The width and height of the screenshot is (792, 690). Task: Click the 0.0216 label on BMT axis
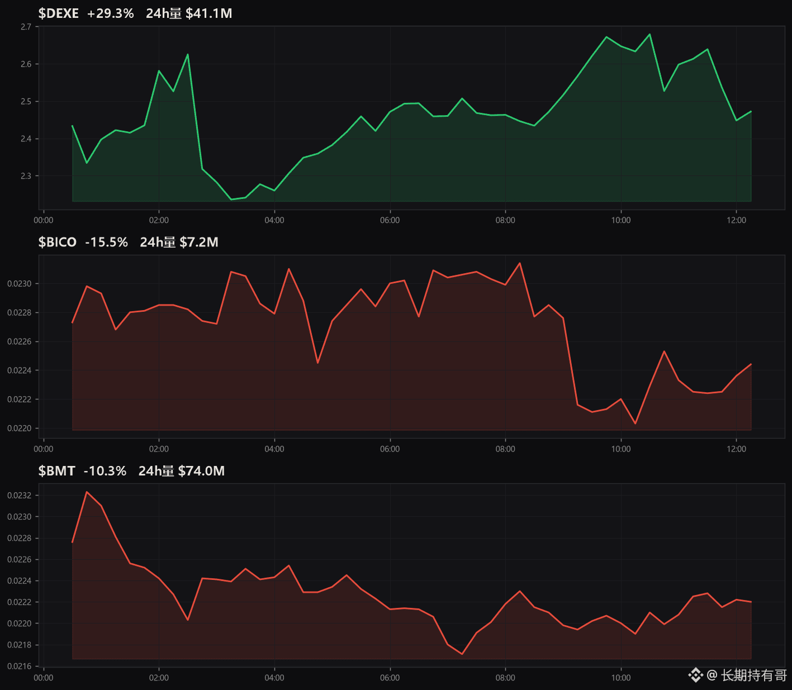(20, 667)
